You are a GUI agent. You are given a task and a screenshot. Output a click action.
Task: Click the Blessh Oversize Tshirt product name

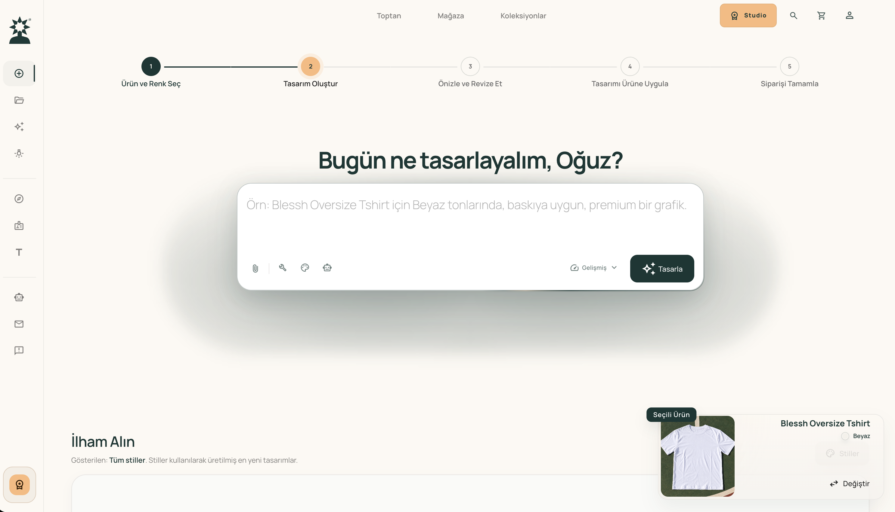coord(825,423)
